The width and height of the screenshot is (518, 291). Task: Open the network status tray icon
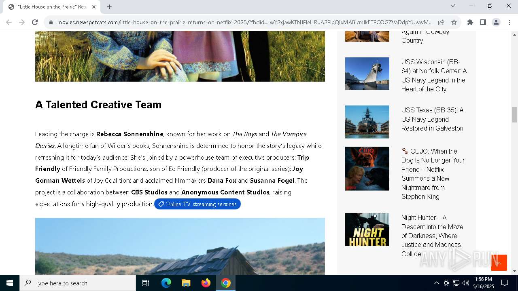point(456,283)
